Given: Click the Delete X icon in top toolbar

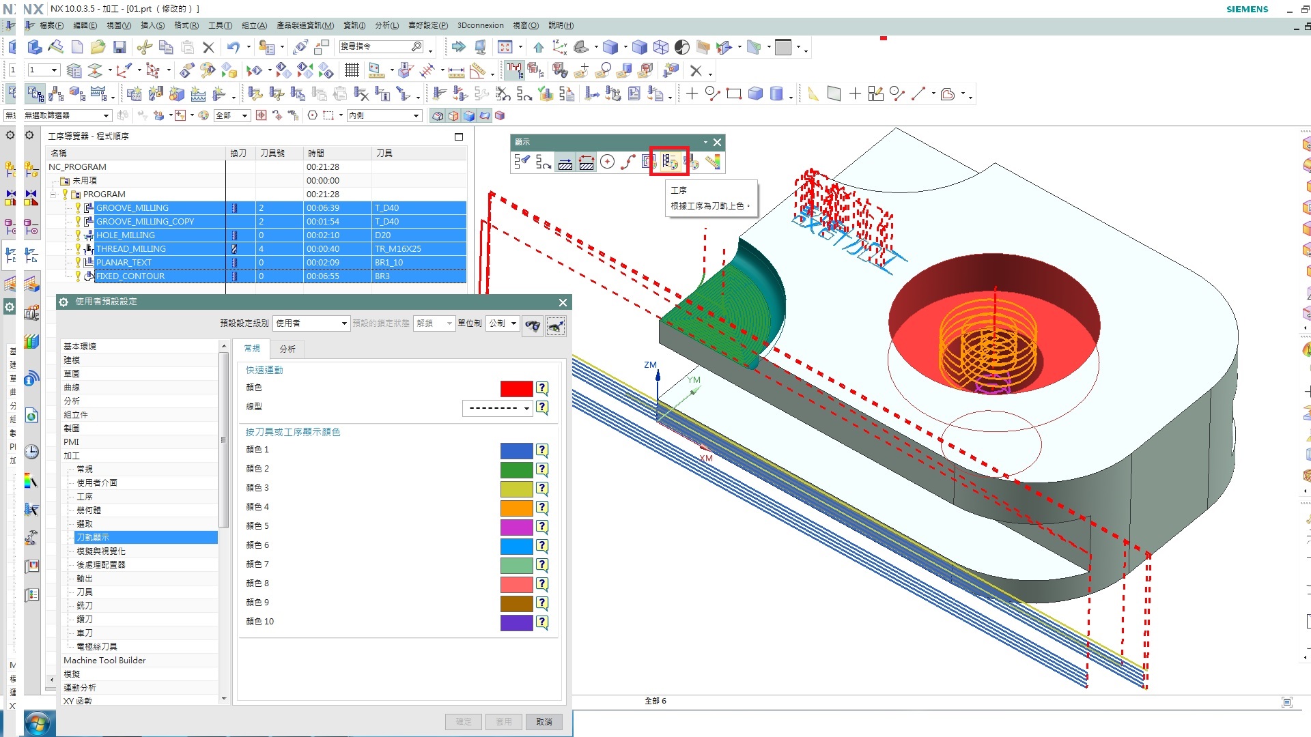Looking at the screenshot, I should 208,47.
